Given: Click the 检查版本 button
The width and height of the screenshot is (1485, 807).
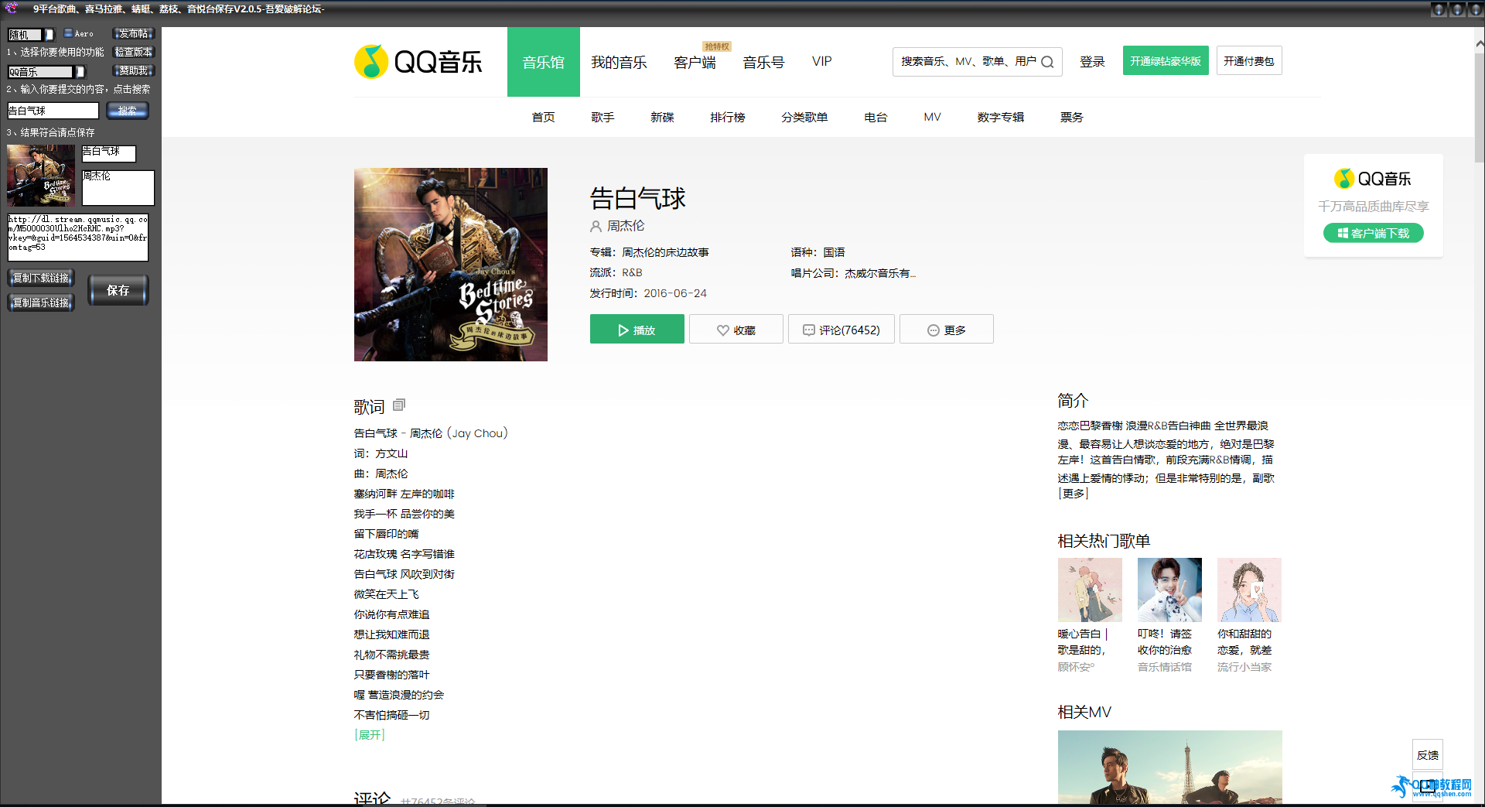Looking at the screenshot, I should pyautogui.click(x=134, y=52).
